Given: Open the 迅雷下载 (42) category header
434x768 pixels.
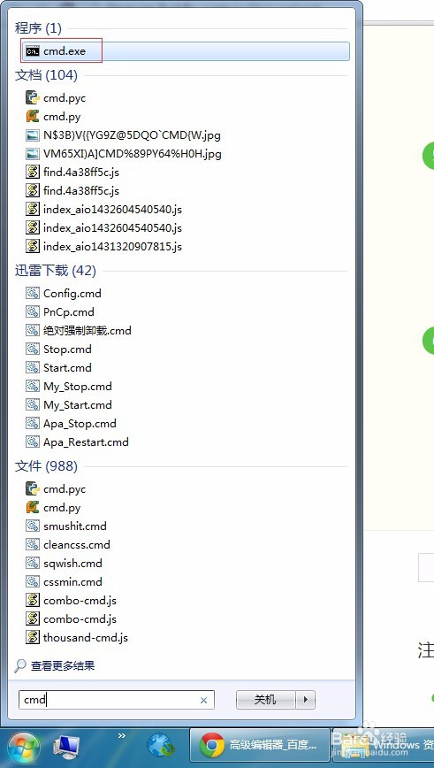Looking at the screenshot, I should tap(56, 271).
